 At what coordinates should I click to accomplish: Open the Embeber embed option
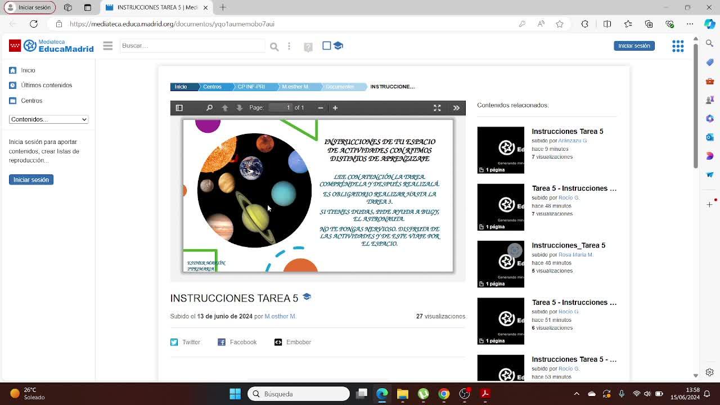click(292, 342)
